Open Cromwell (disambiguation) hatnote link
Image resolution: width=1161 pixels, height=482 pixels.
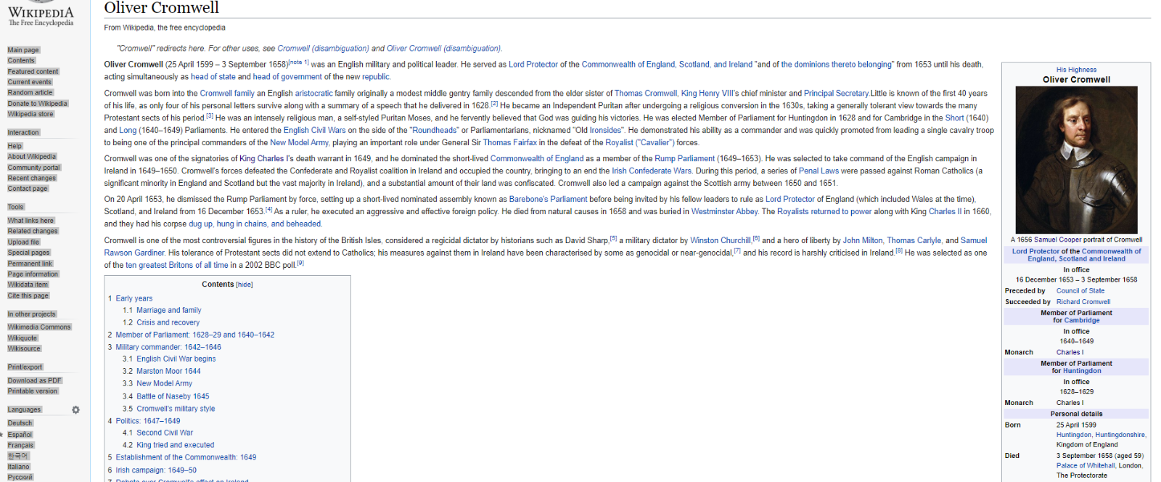(x=323, y=49)
